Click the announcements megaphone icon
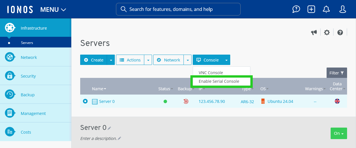The image size is (356, 148). 314,32
